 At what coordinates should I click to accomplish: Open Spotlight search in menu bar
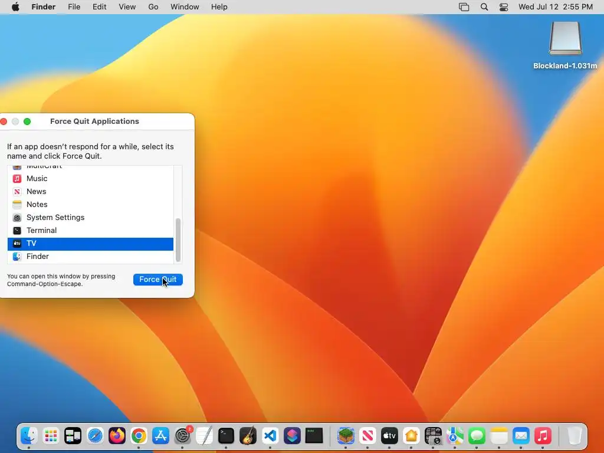[x=484, y=7]
